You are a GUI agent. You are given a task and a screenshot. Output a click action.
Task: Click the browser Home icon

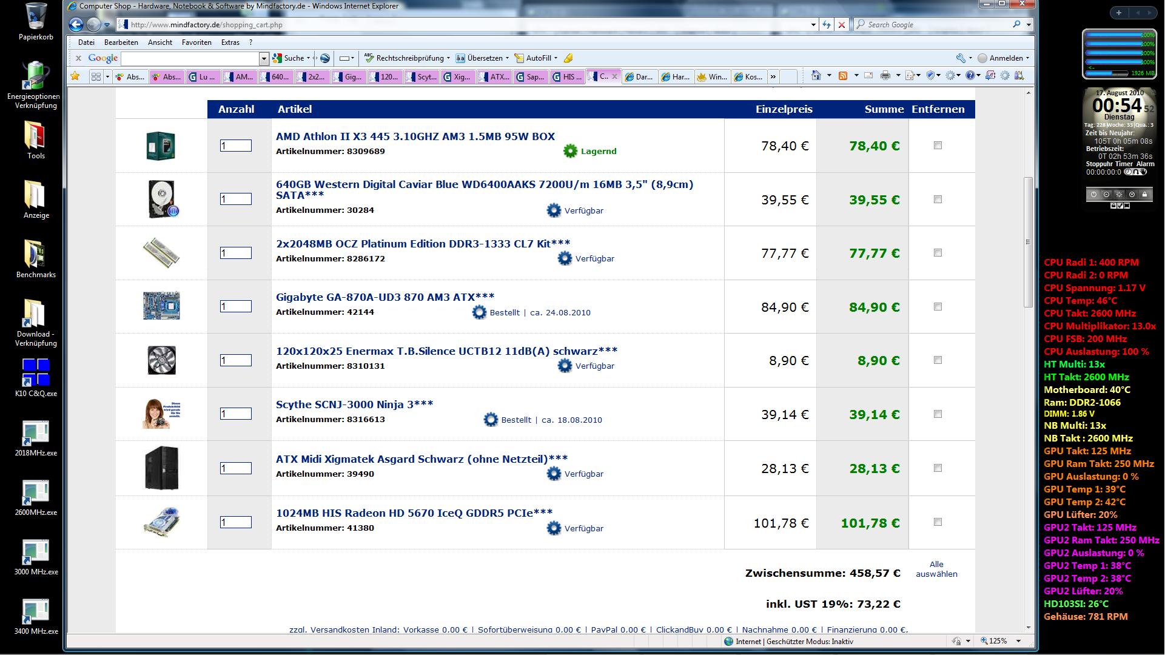pos(816,76)
